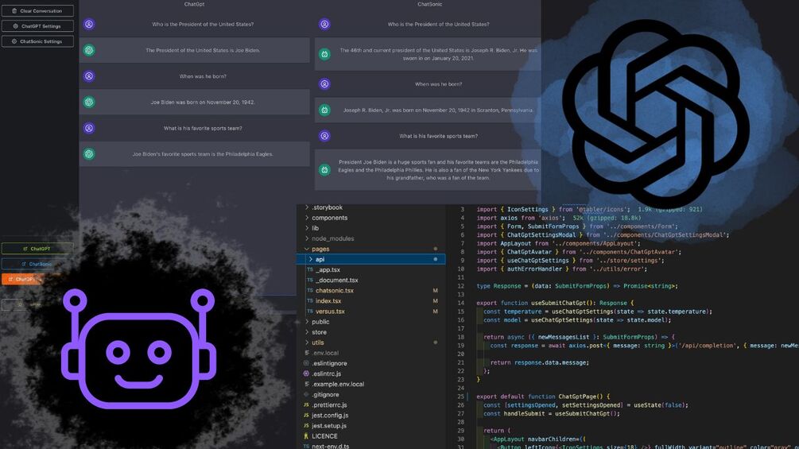
Task: Click the TS icon of versus.tsx
Action: 310,311
